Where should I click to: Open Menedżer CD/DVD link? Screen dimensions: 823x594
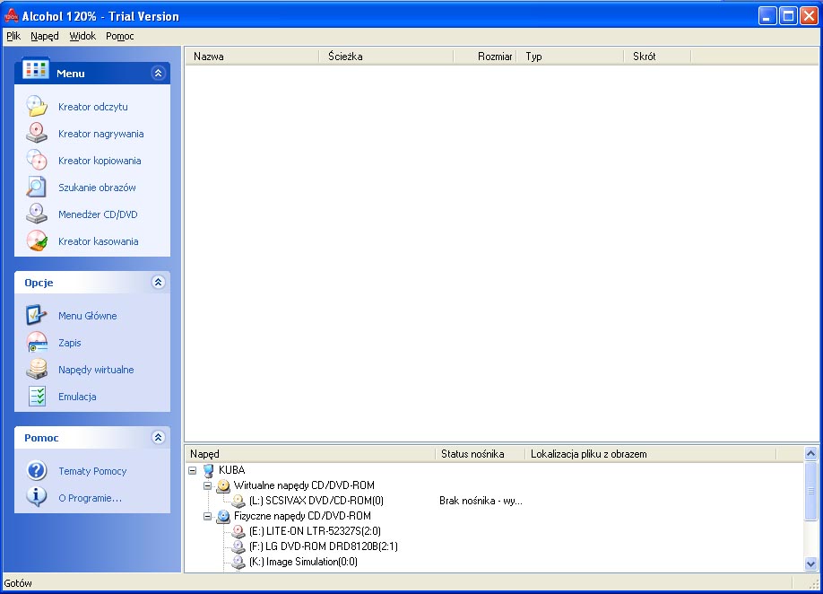click(98, 214)
